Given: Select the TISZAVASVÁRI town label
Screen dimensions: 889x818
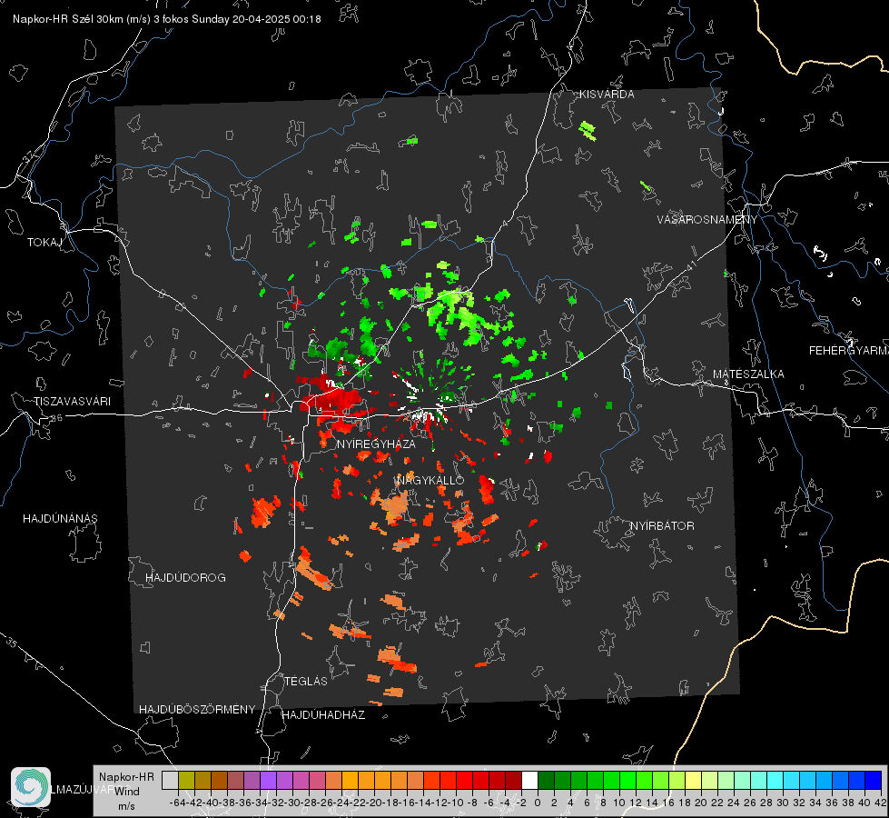Looking at the screenshot, I should 72,402.
